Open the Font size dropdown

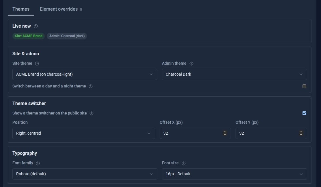234,174
